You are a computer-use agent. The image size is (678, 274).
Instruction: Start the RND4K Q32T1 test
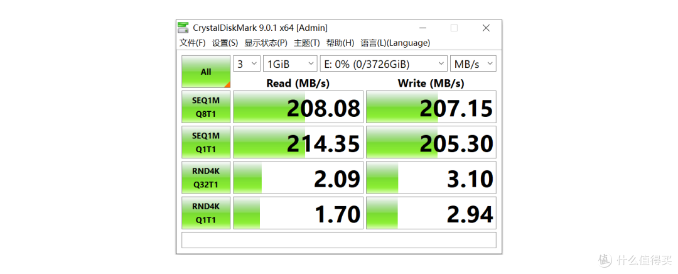tap(206, 178)
